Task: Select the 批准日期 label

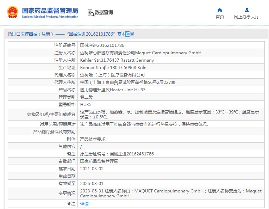Action: tap(67, 168)
